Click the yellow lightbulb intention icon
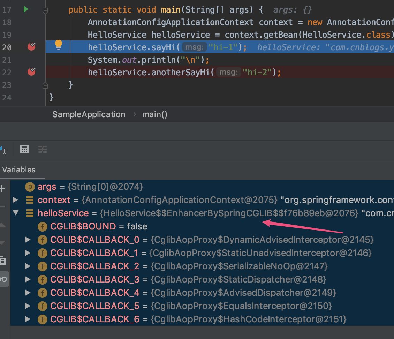The width and height of the screenshot is (394, 339). 59,44
